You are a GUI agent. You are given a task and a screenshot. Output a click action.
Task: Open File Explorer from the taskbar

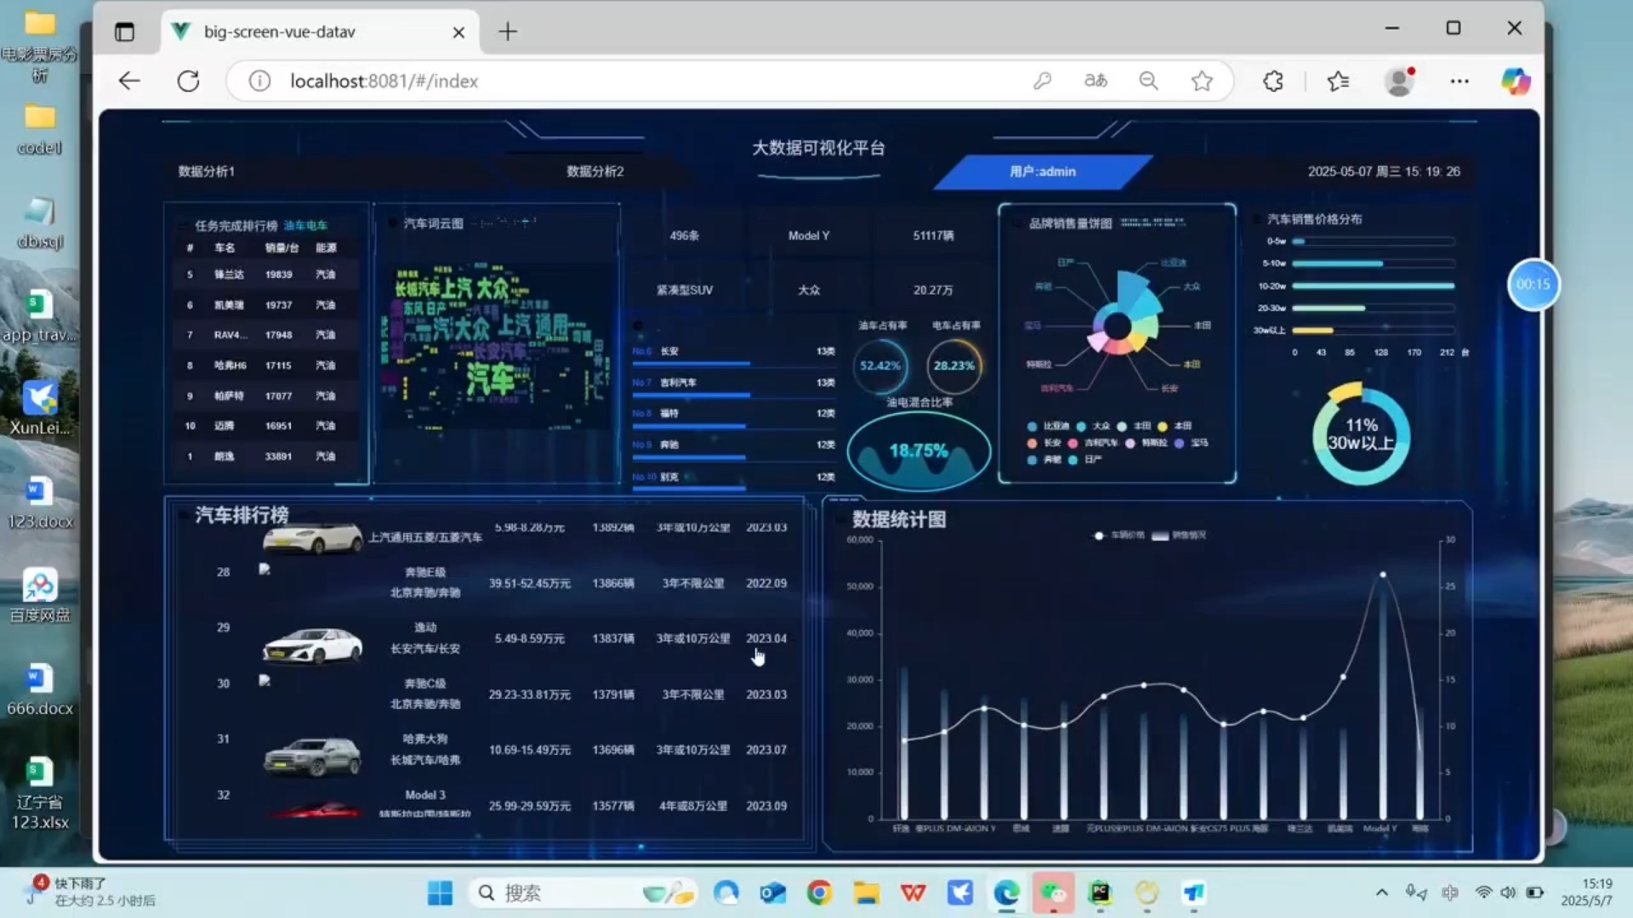(867, 893)
